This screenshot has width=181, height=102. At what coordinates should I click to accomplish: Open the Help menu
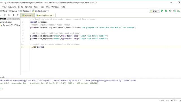pyautogui.click(x=63, y=7)
